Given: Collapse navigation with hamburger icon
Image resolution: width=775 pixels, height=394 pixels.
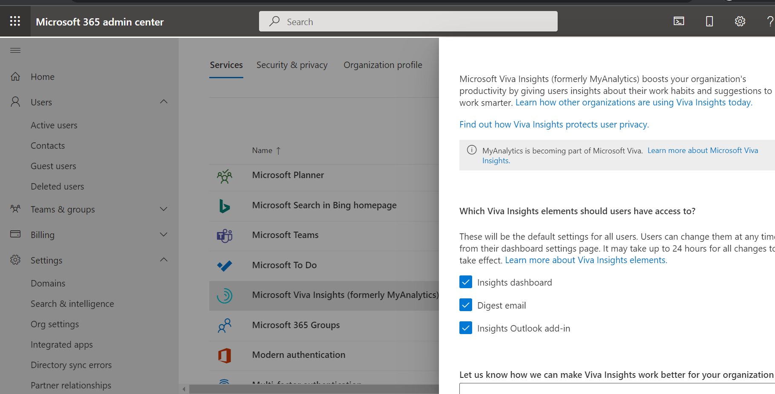Looking at the screenshot, I should 15,50.
